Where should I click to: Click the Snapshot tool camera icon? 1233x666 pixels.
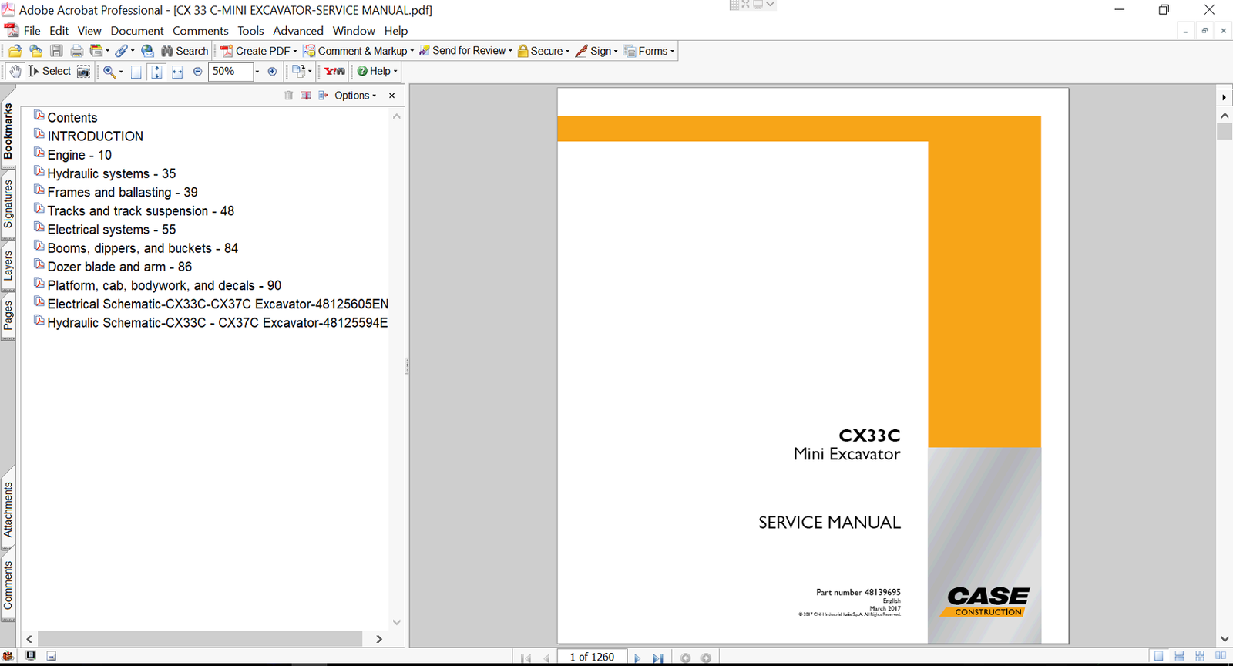click(x=83, y=71)
